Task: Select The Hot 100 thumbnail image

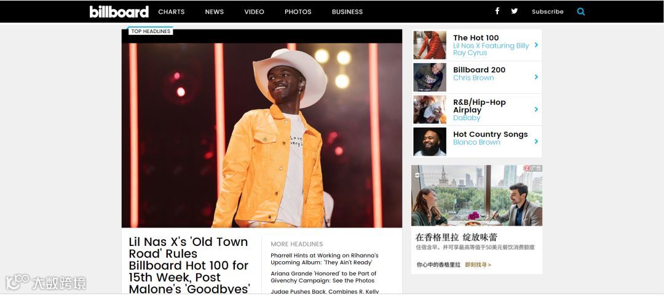Action: pyautogui.click(x=429, y=45)
